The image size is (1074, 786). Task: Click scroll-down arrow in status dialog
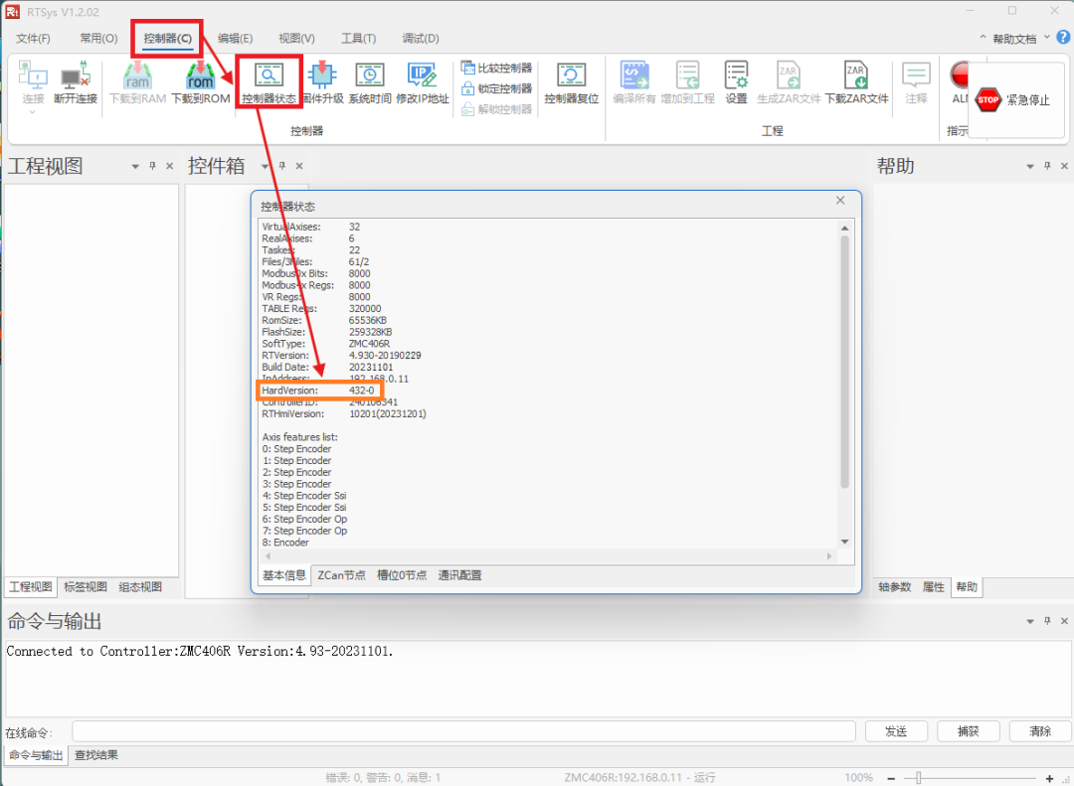[844, 542]
